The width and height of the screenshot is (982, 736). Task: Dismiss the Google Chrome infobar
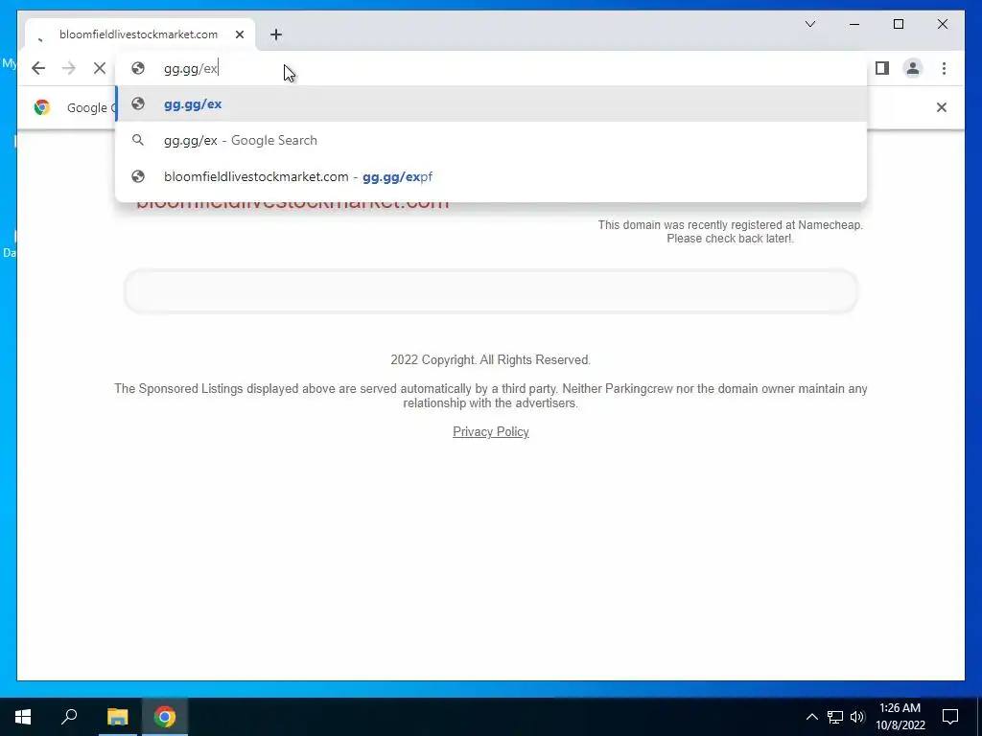[x=942, y=107]
